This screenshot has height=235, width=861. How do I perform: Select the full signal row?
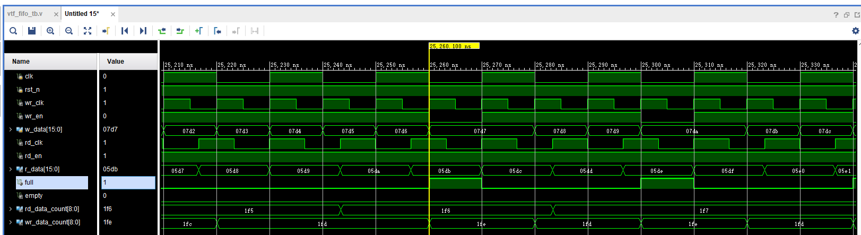pos(51,182)
